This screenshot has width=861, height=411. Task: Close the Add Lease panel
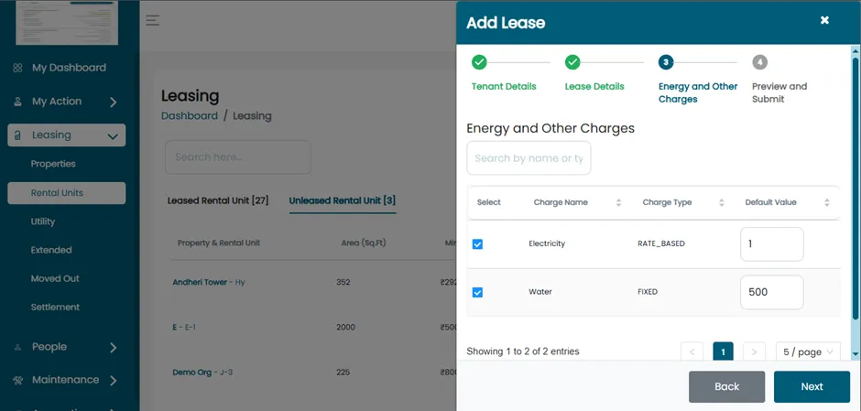pyautogui.click(x=824, y=20)
